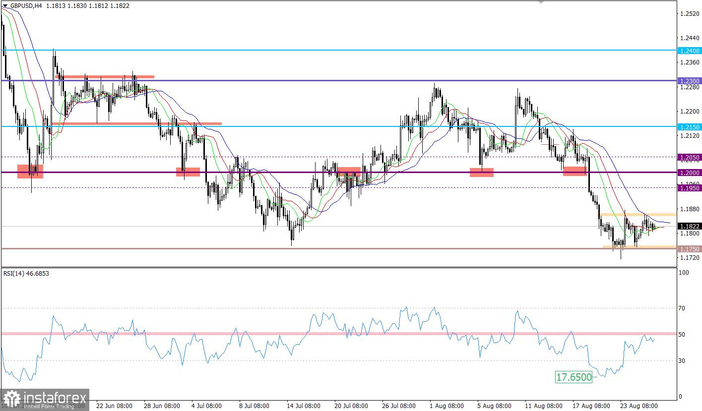This screenshot has width=702, height=411.
Task: Click the chart shift triangle marker at top
Action: click(x=541, y=2)
